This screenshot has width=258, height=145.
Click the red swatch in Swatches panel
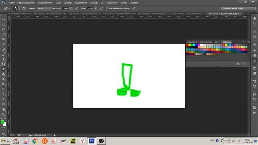pos(187,45)
